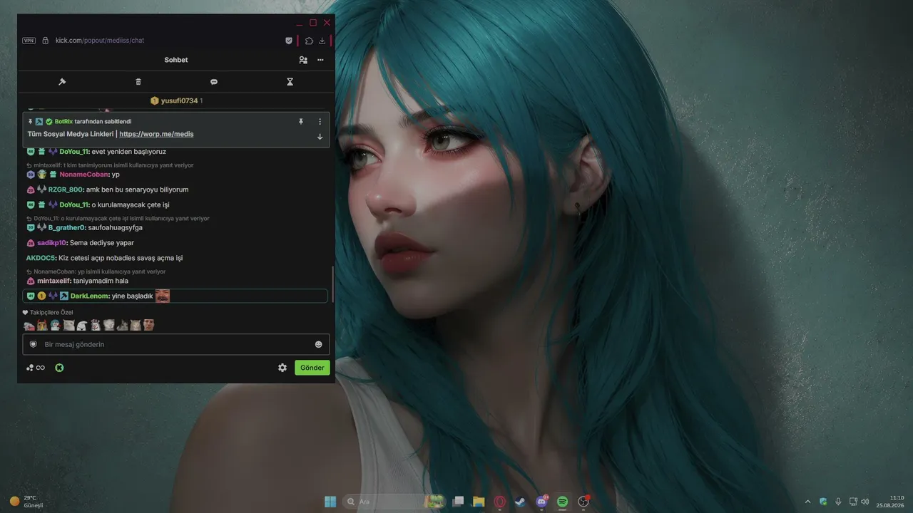Open Steam from the taskbar
913x513 pixels.
(x=521, y=502)
